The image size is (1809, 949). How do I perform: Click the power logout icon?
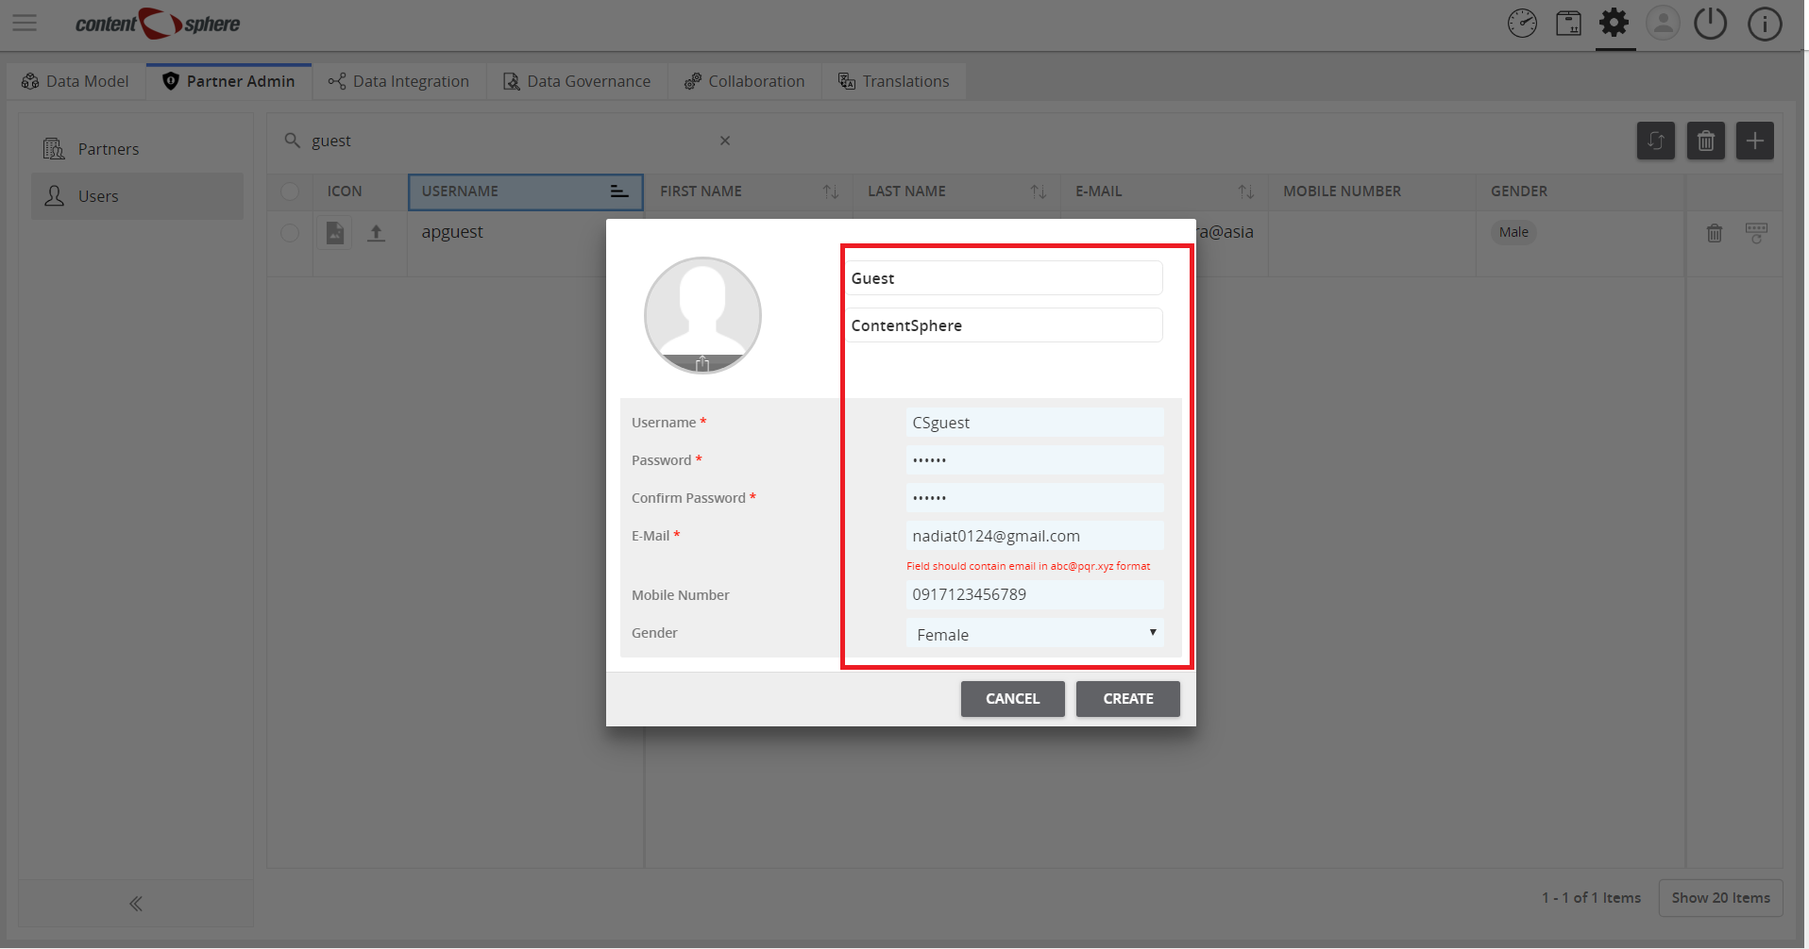coord(1710,23)
